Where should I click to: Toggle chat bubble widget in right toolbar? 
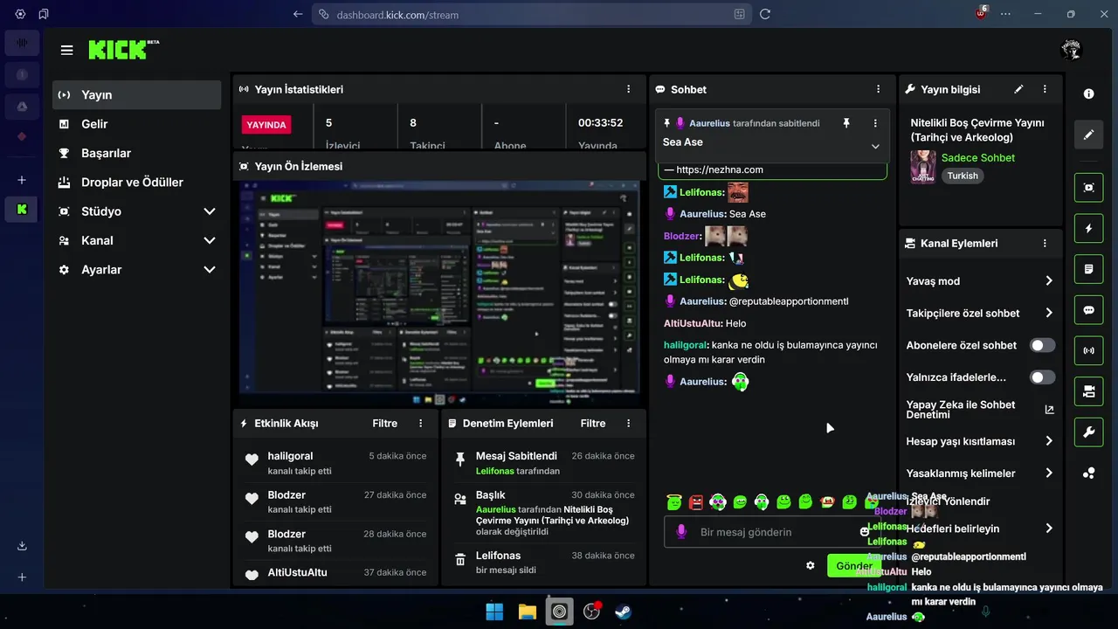1088,310
